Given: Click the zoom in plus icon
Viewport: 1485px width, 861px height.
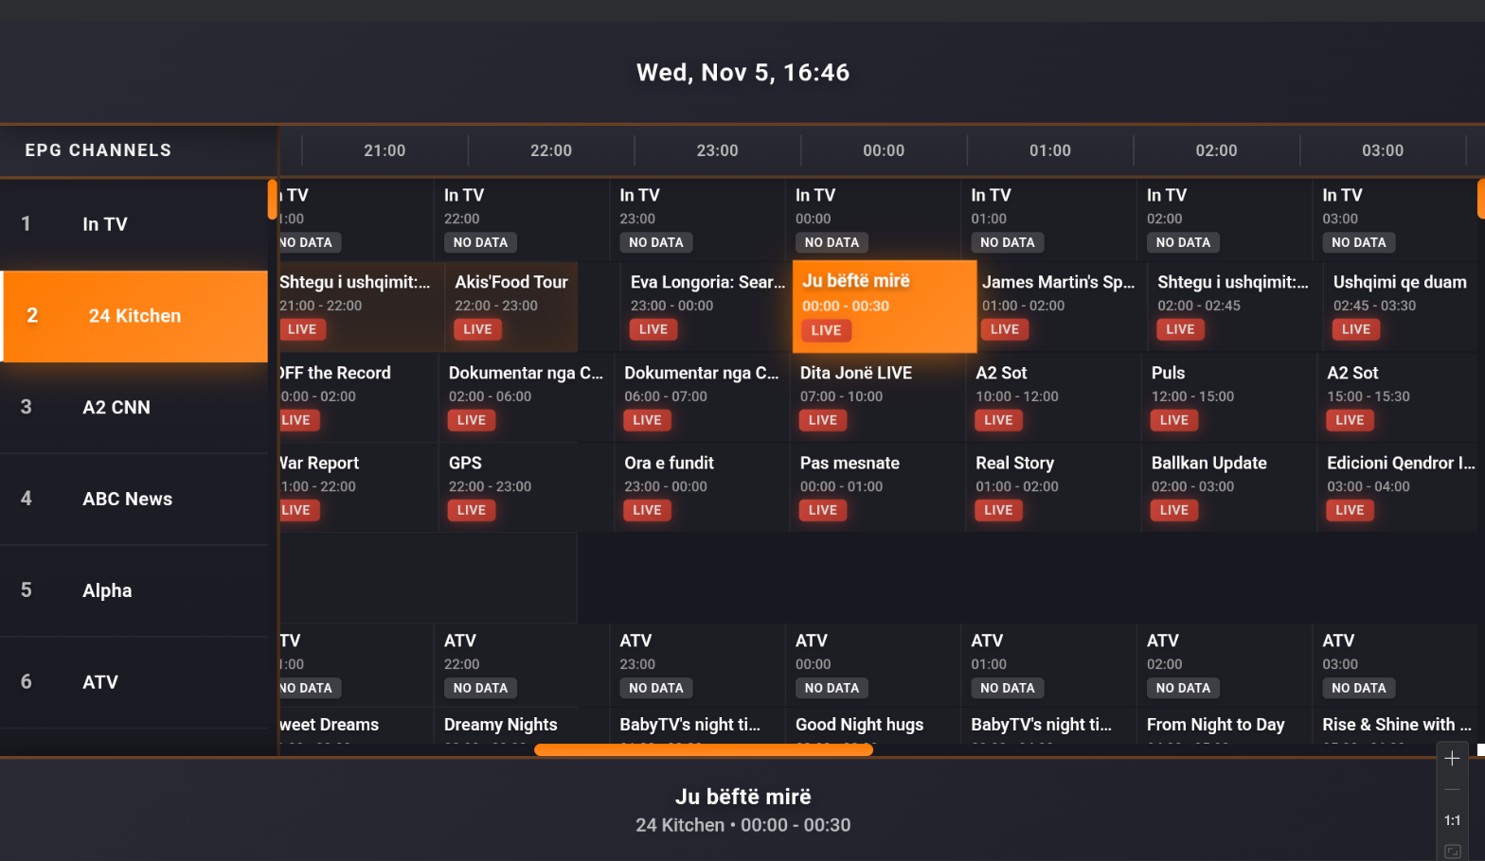Looking at the screenshot, I should 1452,759.
